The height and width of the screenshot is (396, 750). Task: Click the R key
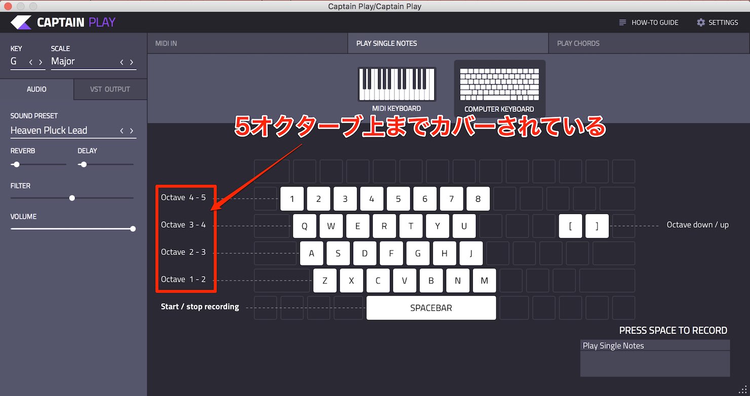pyautogui.click(x=384, y=226)
